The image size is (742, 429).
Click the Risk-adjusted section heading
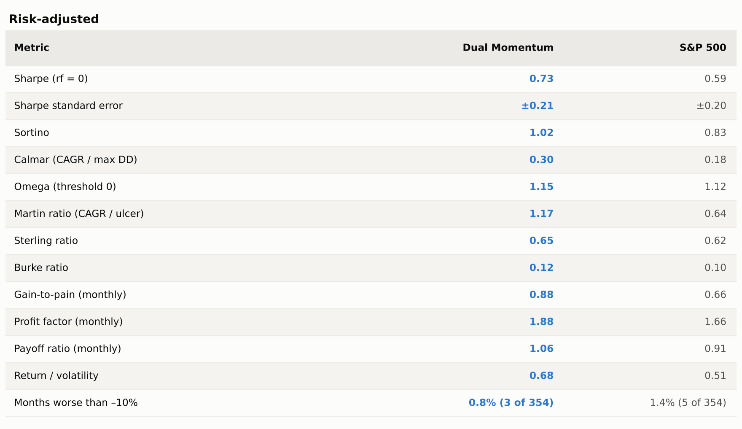point(54,19)
